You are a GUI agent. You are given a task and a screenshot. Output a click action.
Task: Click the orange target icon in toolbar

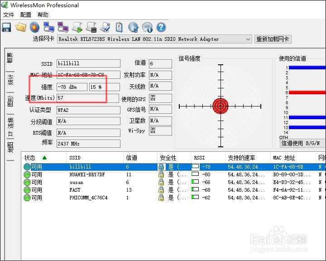click(x=34, y=27)
